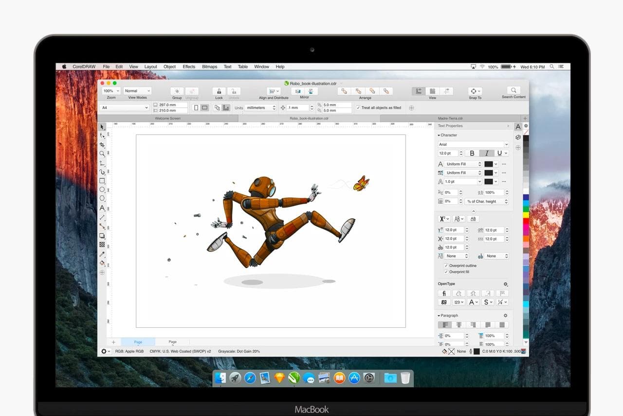Click the Lock object toolbar icon

pos(218,91)
